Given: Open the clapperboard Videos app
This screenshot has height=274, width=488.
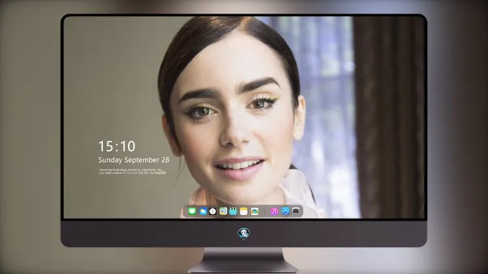Looking at the screenshot, I should point(233,211).
